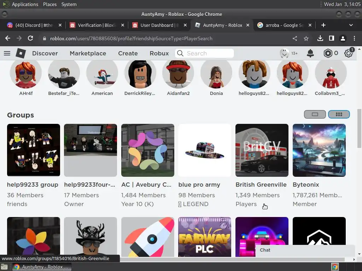Switch groups to slideshow view

click(x=315, y=114)
